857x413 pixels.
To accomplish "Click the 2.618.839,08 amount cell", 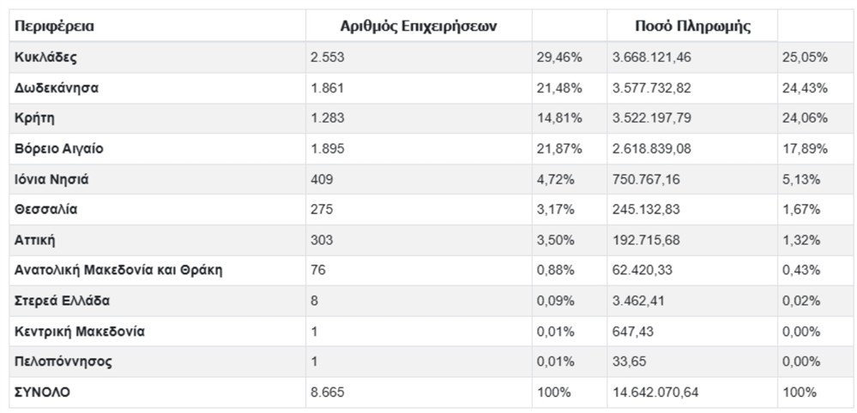I will [651, 149].
